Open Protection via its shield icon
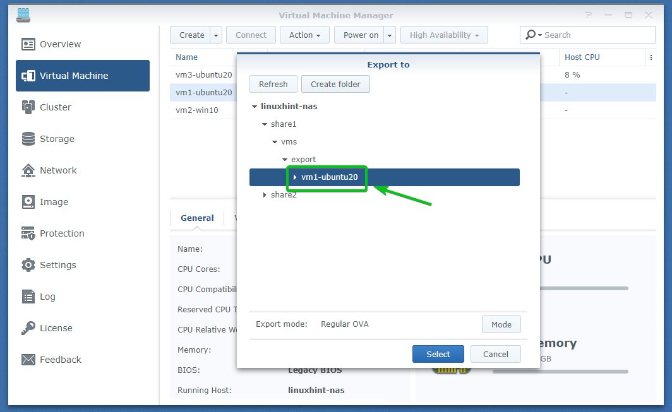This screenshot has height=412, width=672. coord(28,233)
